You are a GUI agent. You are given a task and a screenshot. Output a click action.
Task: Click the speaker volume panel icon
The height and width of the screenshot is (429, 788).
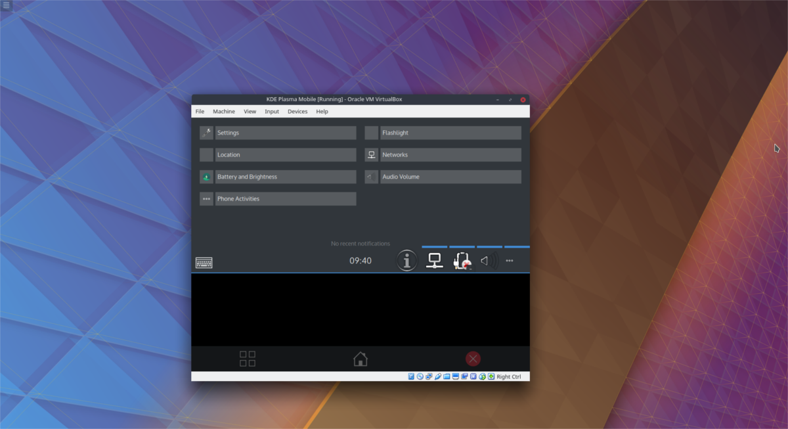(x=489, y=261)
